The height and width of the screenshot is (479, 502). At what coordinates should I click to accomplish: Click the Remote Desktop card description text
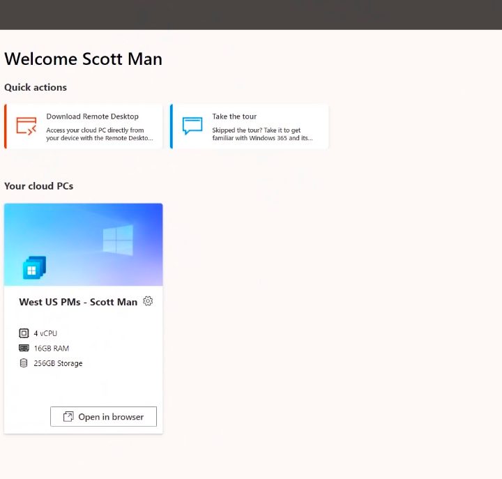[x=98, y=134]
